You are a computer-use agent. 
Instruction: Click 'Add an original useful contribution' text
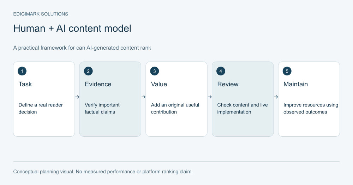tap(175, 108)
